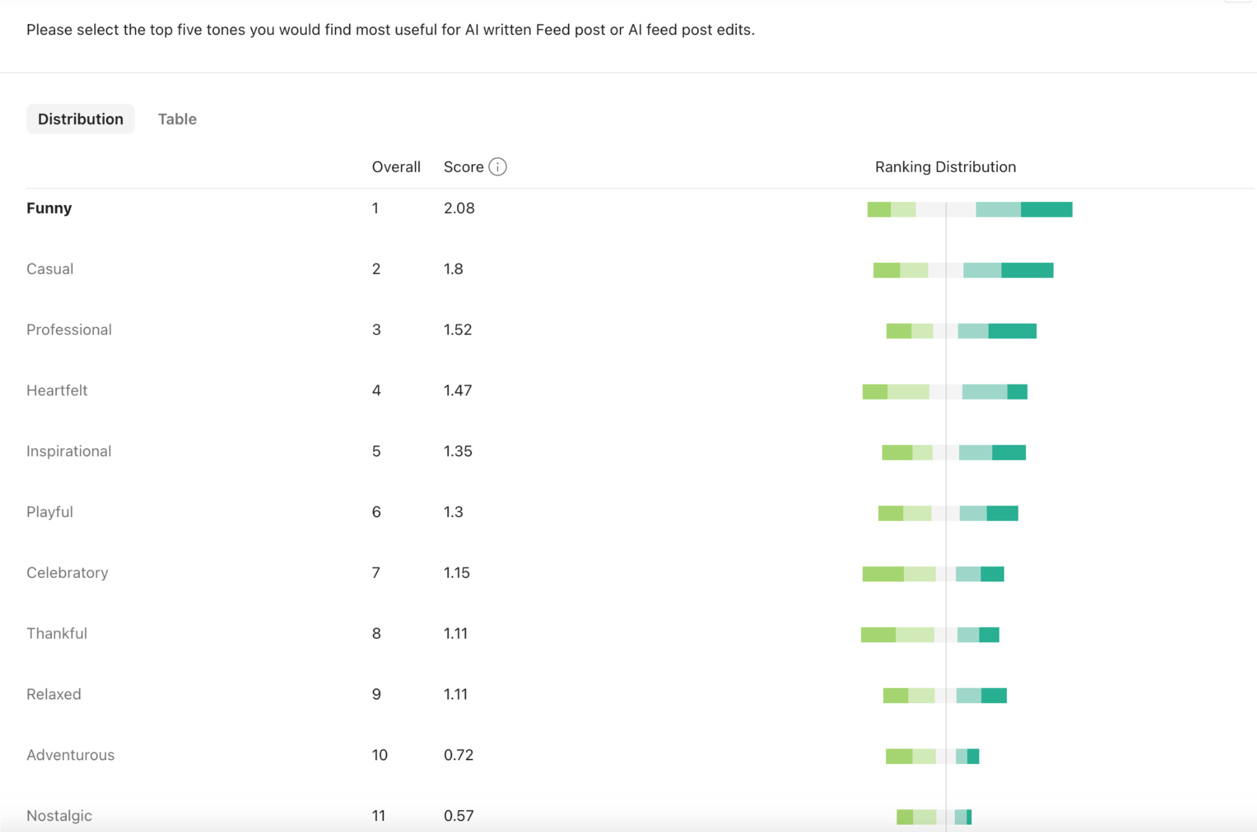1257x832 pixels.
Task: Click the Thankful ranking distribution bar
Action: point(930,635)
